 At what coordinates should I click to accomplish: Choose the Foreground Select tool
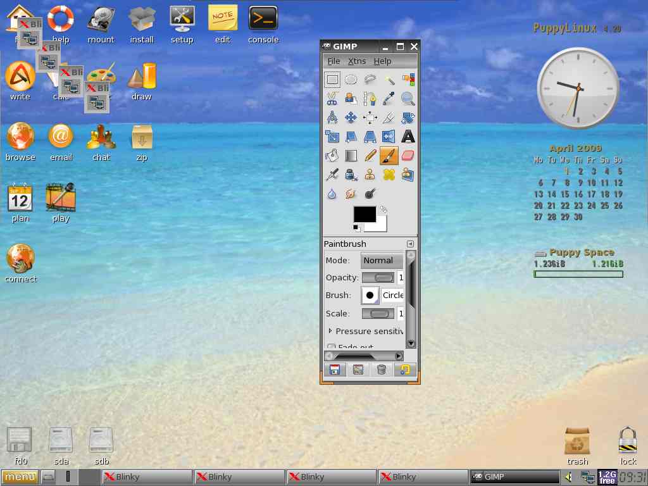(351, 98)
